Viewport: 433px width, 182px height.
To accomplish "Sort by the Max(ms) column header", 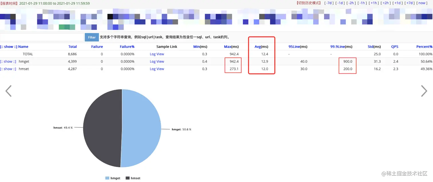I will pos(231,47).
